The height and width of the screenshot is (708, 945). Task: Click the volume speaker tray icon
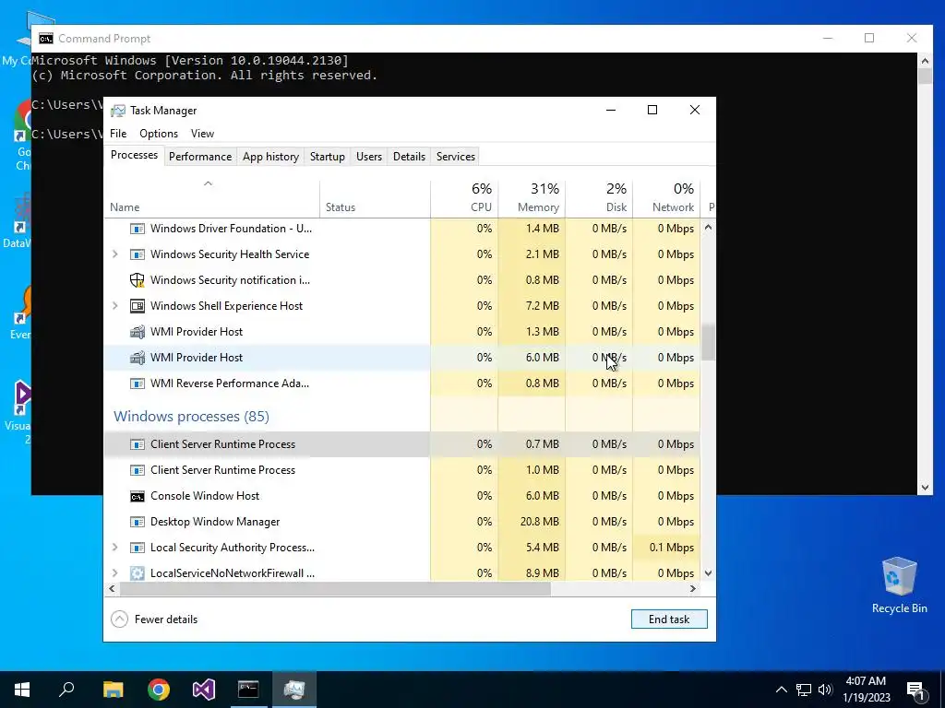point(825,690)
